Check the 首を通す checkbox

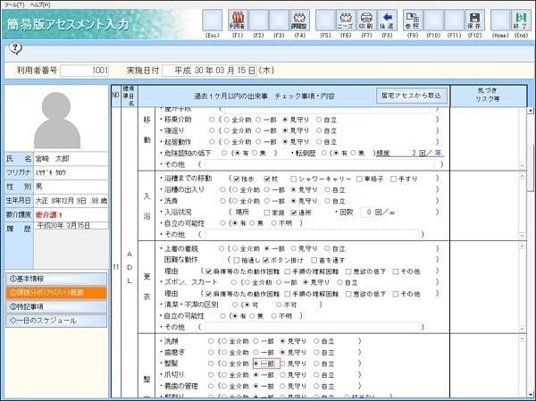314,261
